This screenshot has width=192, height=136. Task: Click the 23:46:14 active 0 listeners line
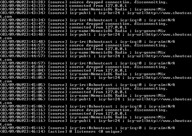[61, 132]
